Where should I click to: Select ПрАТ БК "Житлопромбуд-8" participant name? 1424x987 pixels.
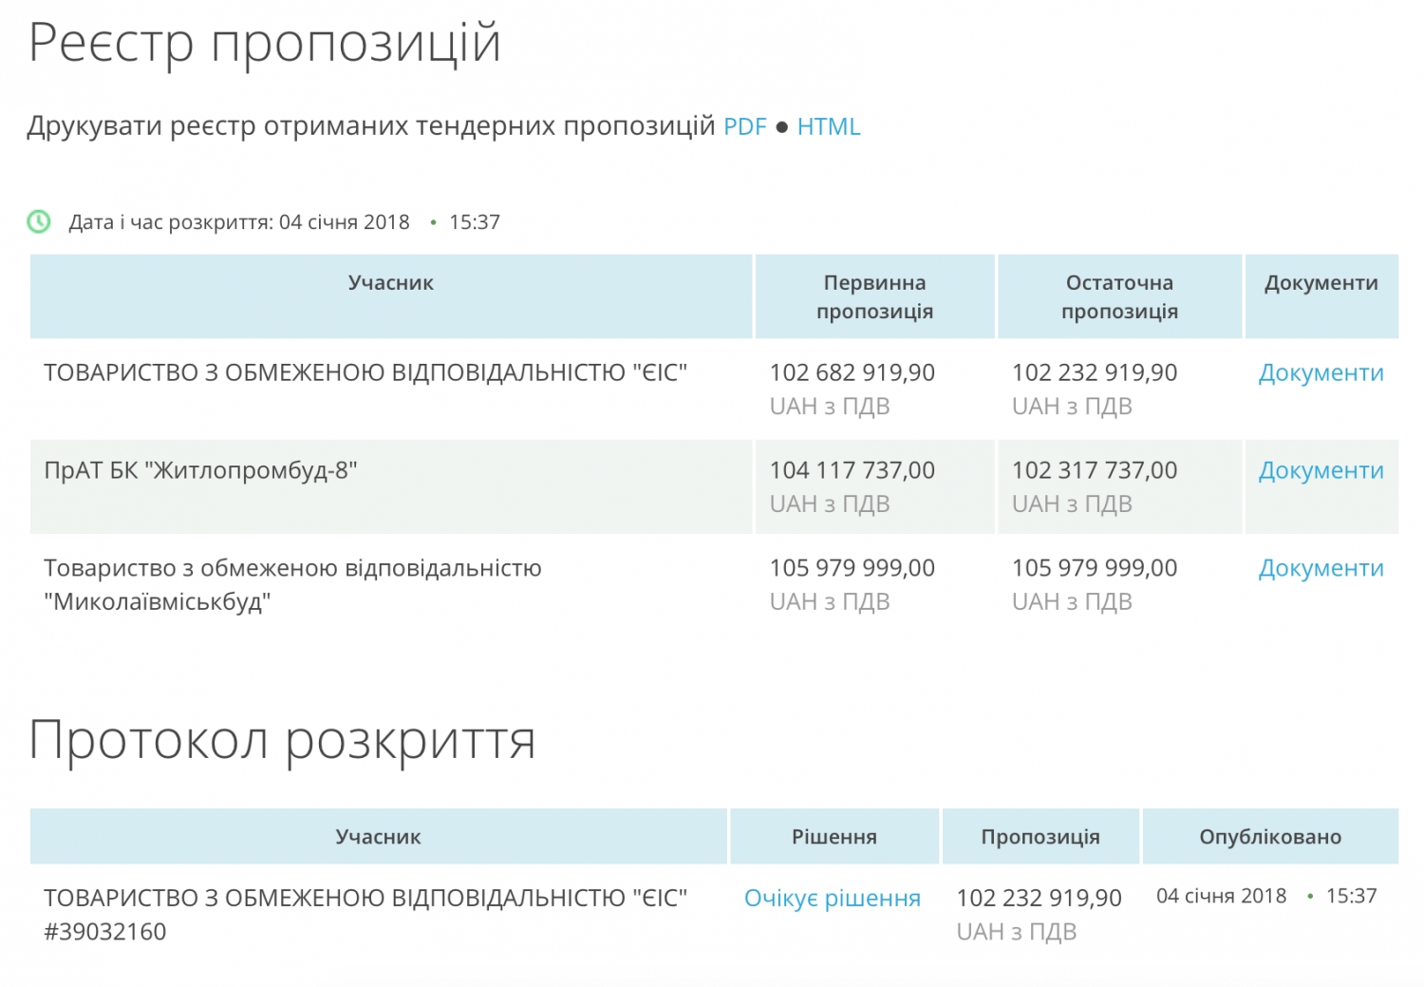pyautogui.click(x=200, y=471)
